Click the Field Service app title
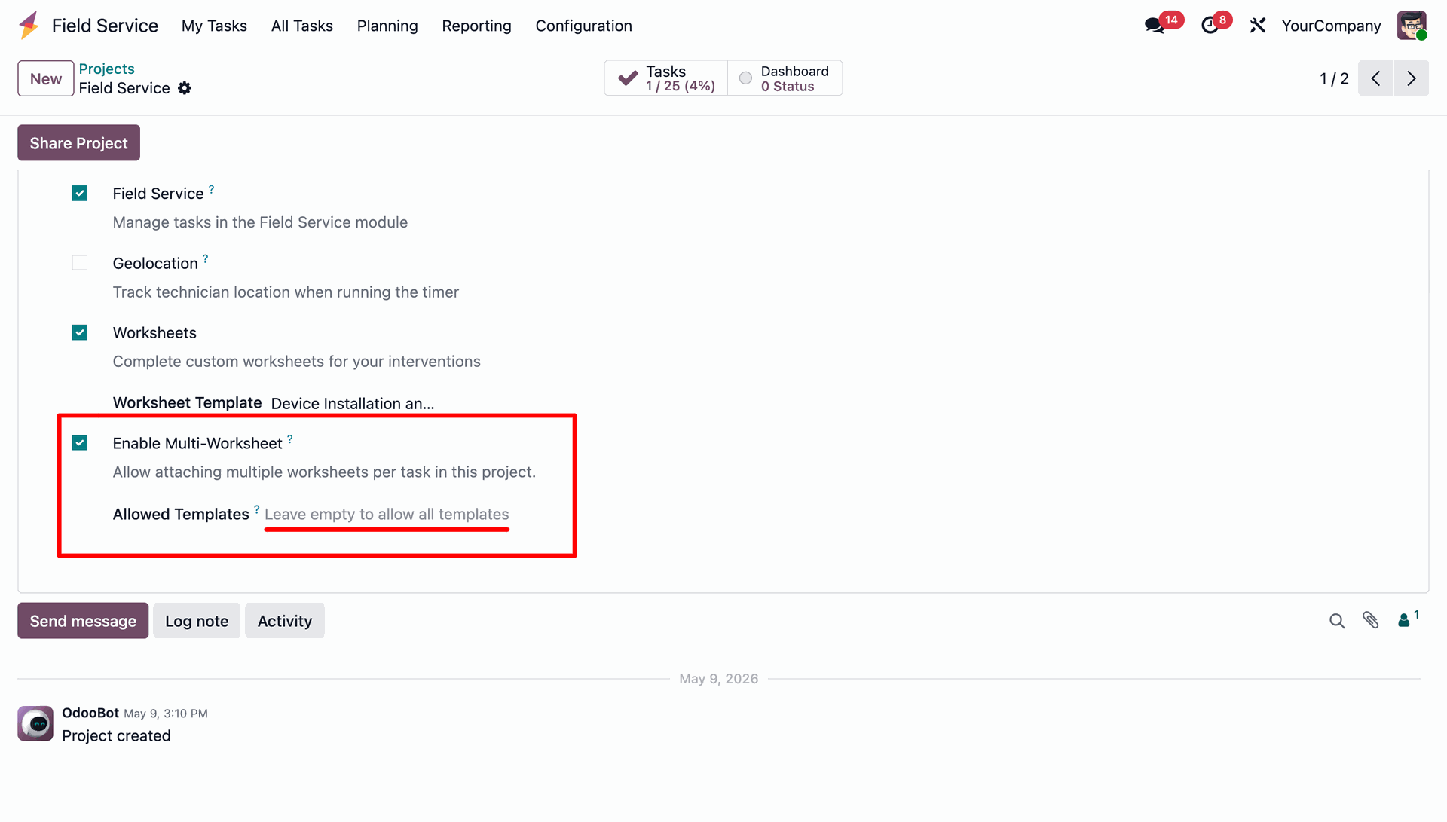 (105, 26)
